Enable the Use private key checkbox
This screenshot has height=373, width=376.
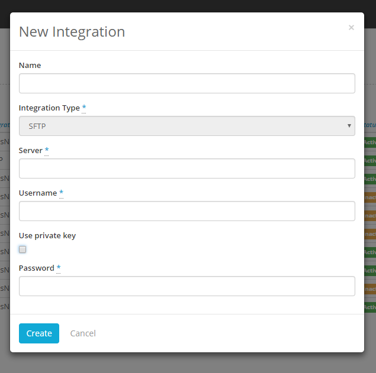tap(23, 249)
